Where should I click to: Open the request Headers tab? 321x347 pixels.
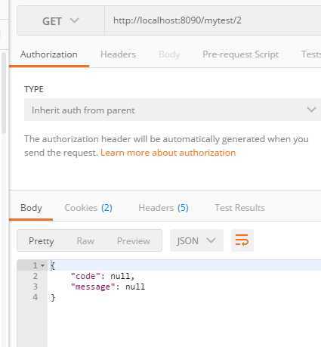point(118,54)
